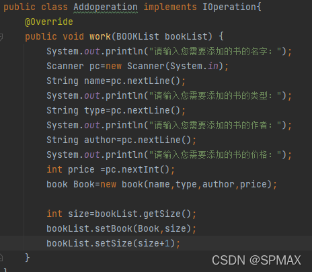The width and height of the screenshot is (312, 272).
Task: Click the line 'bookList.setBook(Book,size);'
Action: click(121, 229)
